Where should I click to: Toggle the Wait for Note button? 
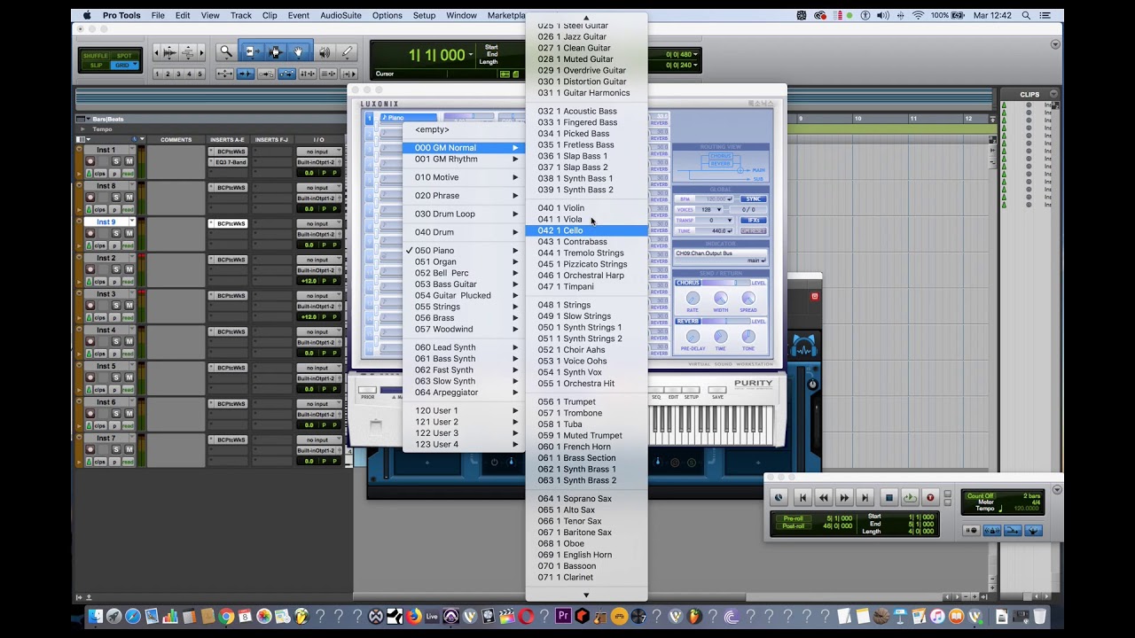coord(971,530)
